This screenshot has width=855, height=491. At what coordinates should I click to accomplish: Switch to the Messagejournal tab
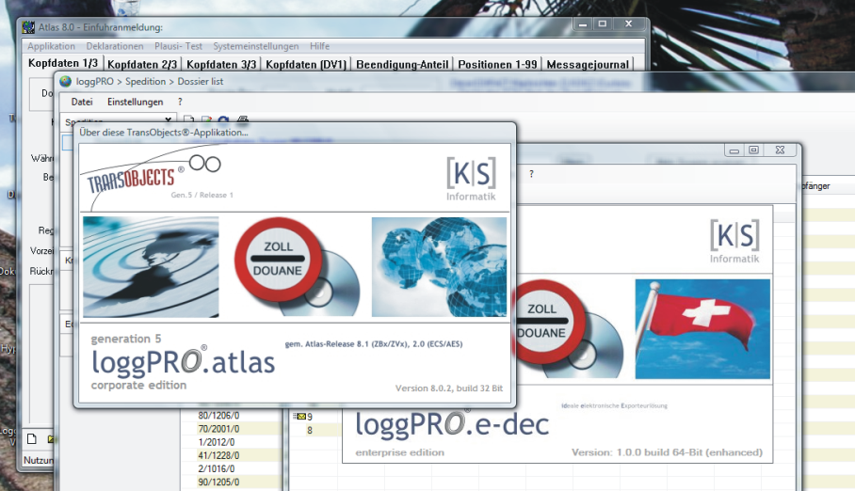coord(588,64)
